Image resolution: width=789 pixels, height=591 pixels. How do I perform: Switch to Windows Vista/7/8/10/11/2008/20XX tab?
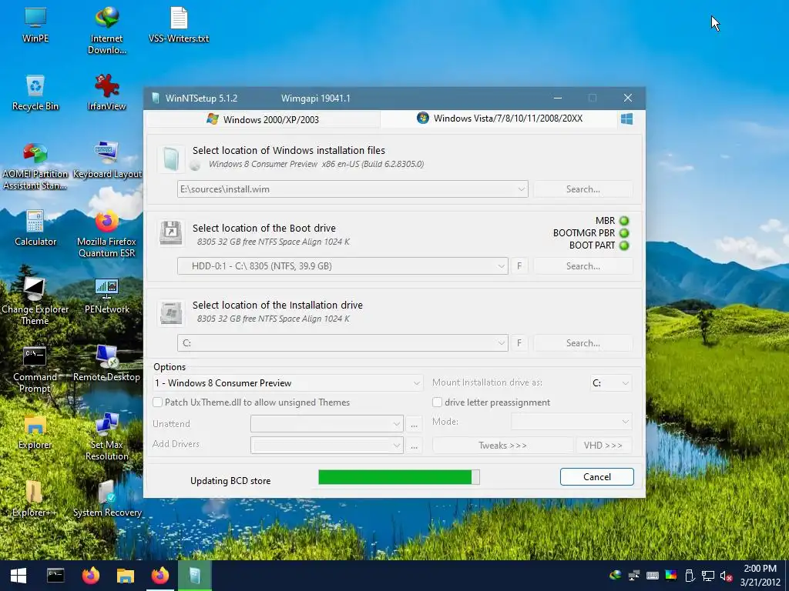tap(499, 119)
